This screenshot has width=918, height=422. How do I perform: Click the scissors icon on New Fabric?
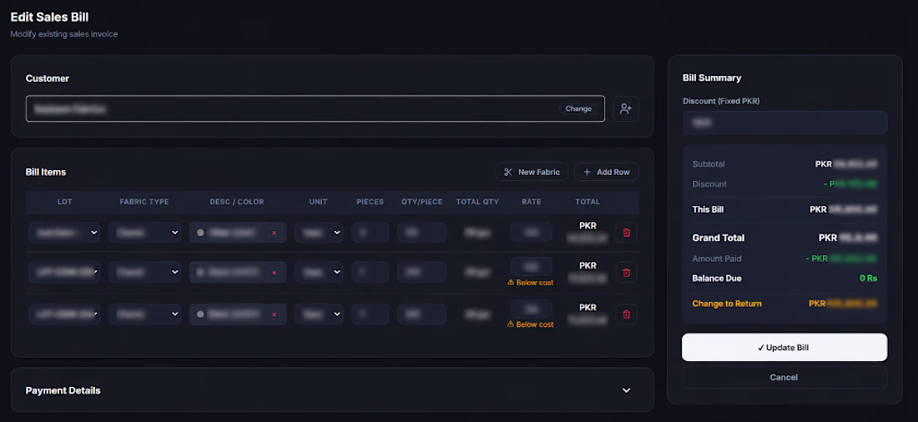(508, 172)
